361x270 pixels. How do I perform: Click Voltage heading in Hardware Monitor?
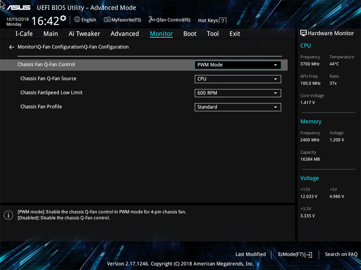click(309, 178)
